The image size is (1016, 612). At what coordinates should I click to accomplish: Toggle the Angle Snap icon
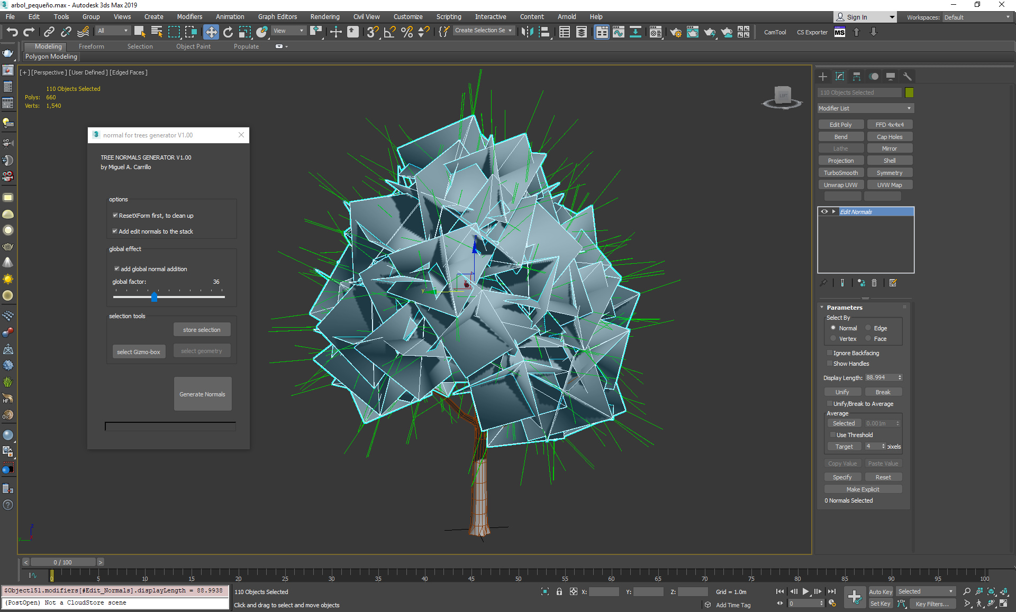tap(389, 32)
